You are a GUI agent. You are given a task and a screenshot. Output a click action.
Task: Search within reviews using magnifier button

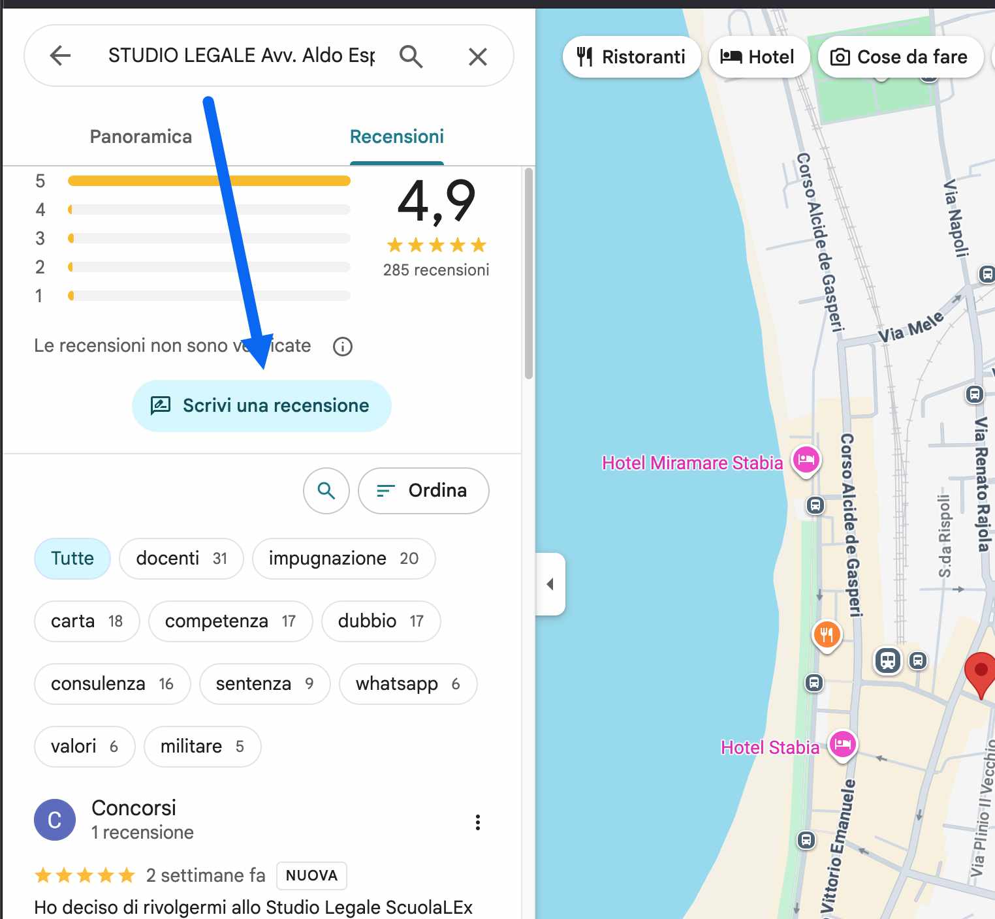pos(326,491)
